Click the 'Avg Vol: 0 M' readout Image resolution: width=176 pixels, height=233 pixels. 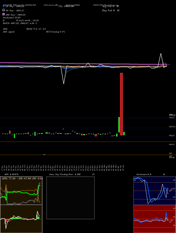[x=111, y=6]
